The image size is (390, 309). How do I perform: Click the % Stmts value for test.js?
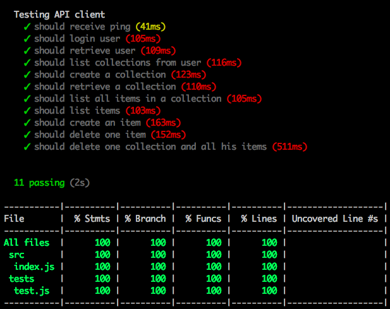tap(103, 290)
